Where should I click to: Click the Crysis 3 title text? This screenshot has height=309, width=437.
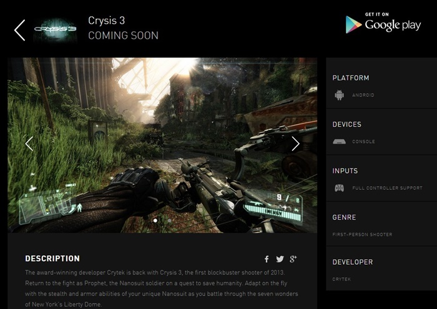click(x=107, y=21)
